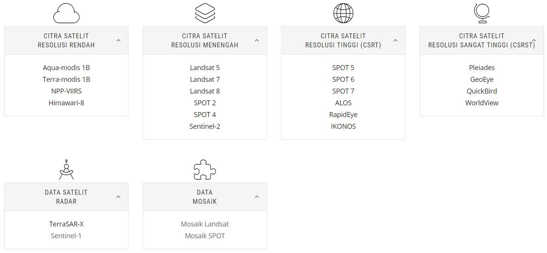Select Himawari-8 satellite data

pyautogui.click(x=66, y=103)
